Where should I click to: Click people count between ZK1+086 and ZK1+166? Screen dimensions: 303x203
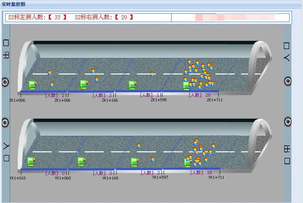click(x=102, y=95)
